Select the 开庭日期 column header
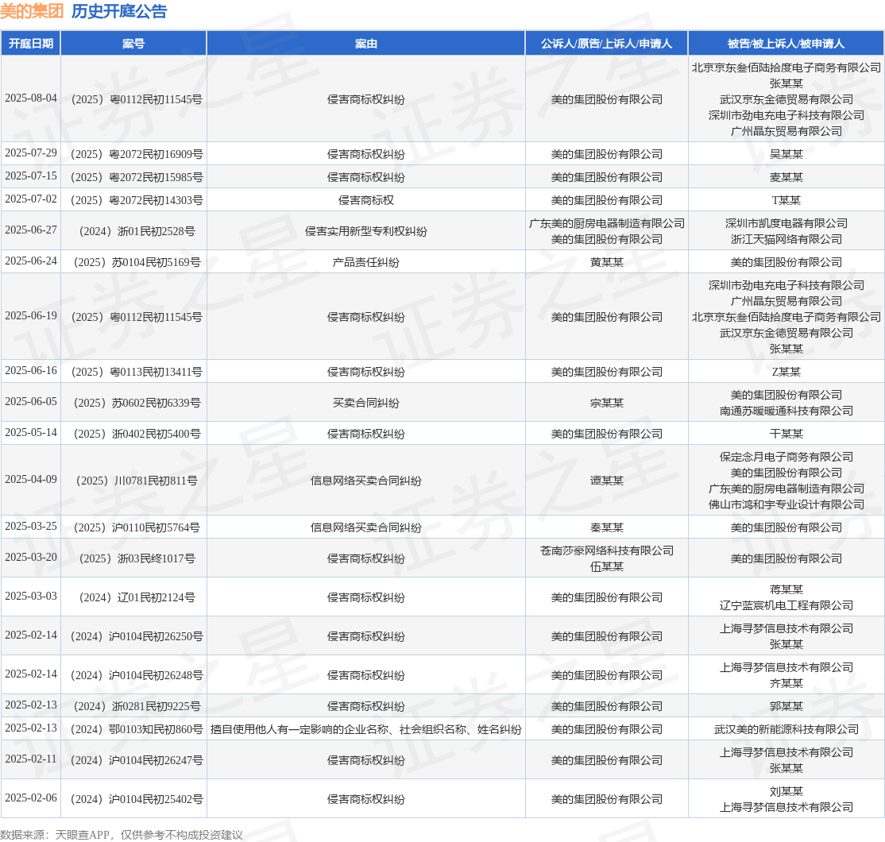 point(31,44)
